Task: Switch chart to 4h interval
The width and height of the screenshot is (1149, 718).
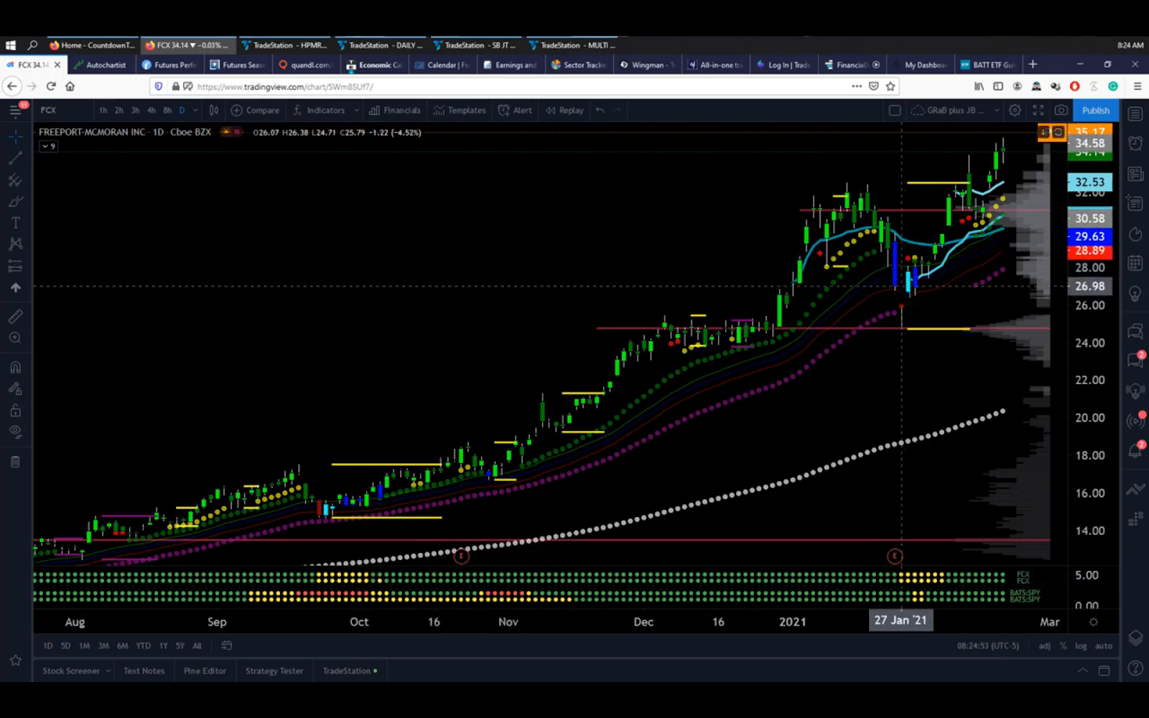Action: (x=151, y=111)
